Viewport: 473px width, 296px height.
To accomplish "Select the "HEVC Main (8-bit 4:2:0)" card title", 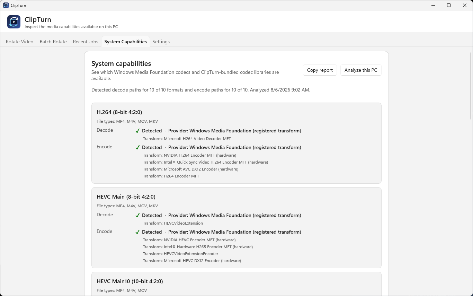I will tap(126, 197).
